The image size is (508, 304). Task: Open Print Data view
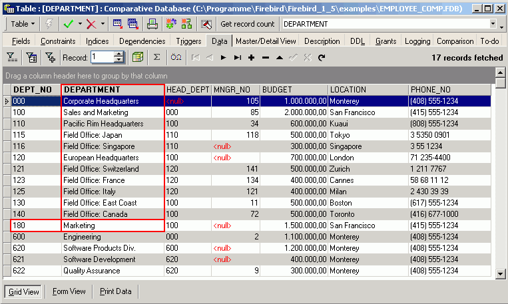pos(116,292)
